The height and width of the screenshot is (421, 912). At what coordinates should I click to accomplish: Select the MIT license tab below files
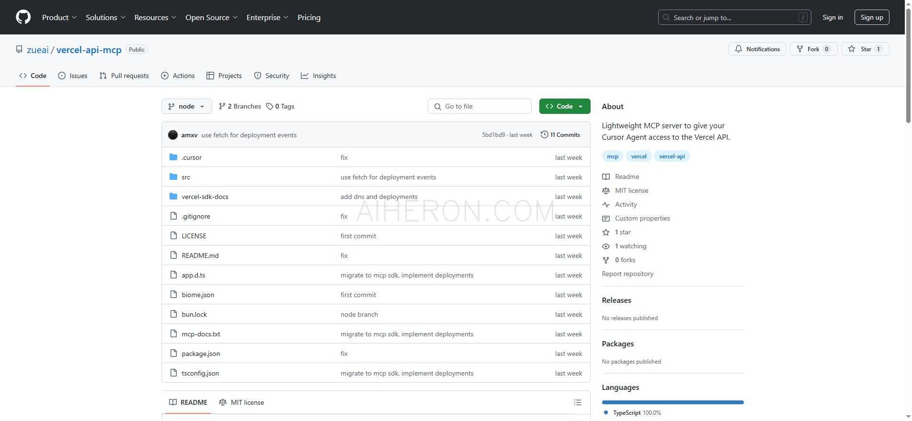[241, 402]
